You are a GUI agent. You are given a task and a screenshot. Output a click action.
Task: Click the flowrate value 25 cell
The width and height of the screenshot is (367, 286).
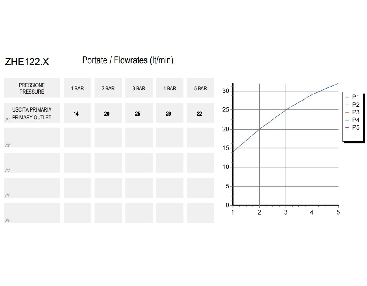(139, 112)
